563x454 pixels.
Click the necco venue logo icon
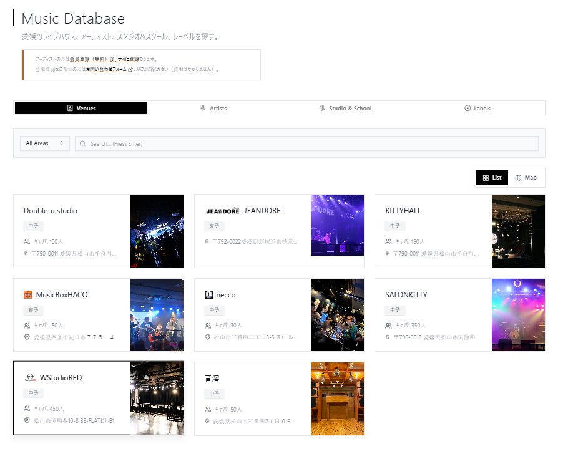click(x=208, y=294)
